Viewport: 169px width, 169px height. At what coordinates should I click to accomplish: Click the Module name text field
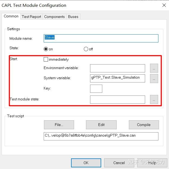pos(101,38)
